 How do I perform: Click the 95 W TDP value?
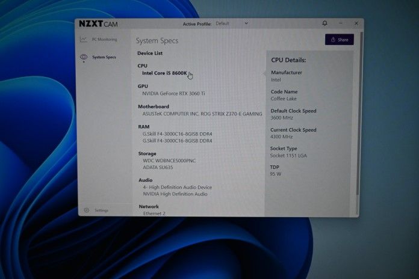point(276,174)
